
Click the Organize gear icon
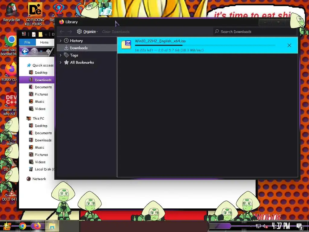pyautogui.click(x=79, y=31)
